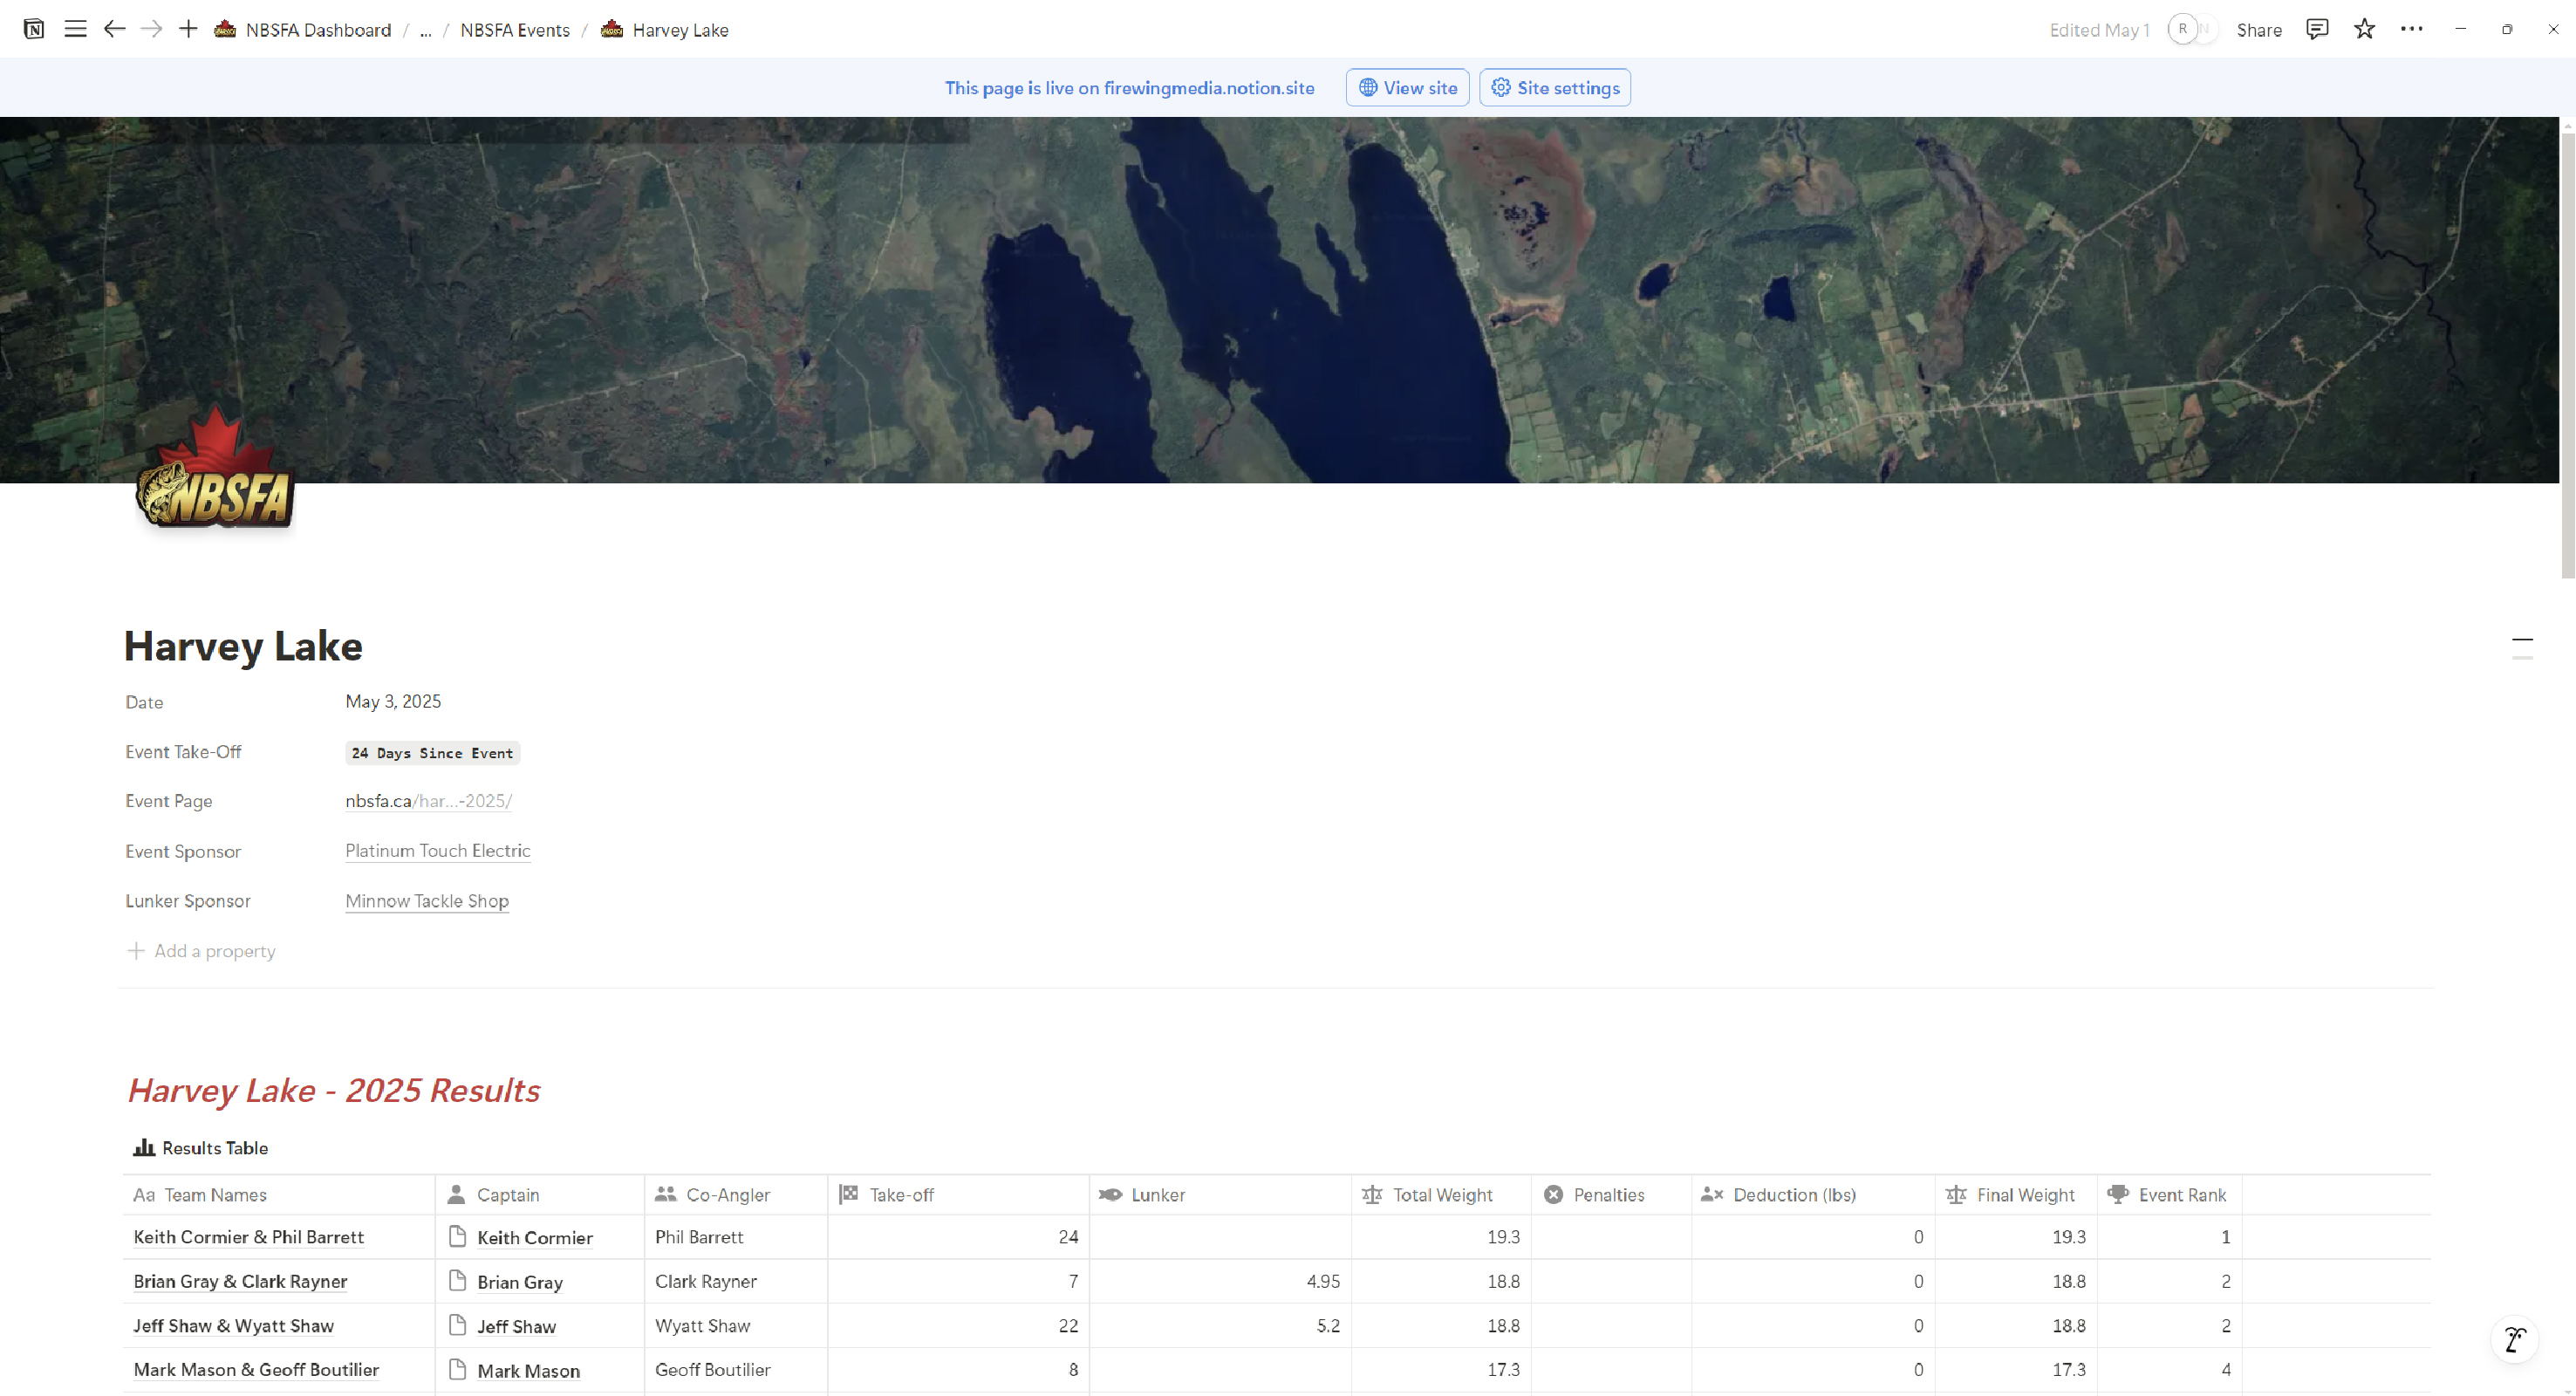2576x1396 pixels.
Task: Open the comments panel icon
Action: pos(2316,29)
